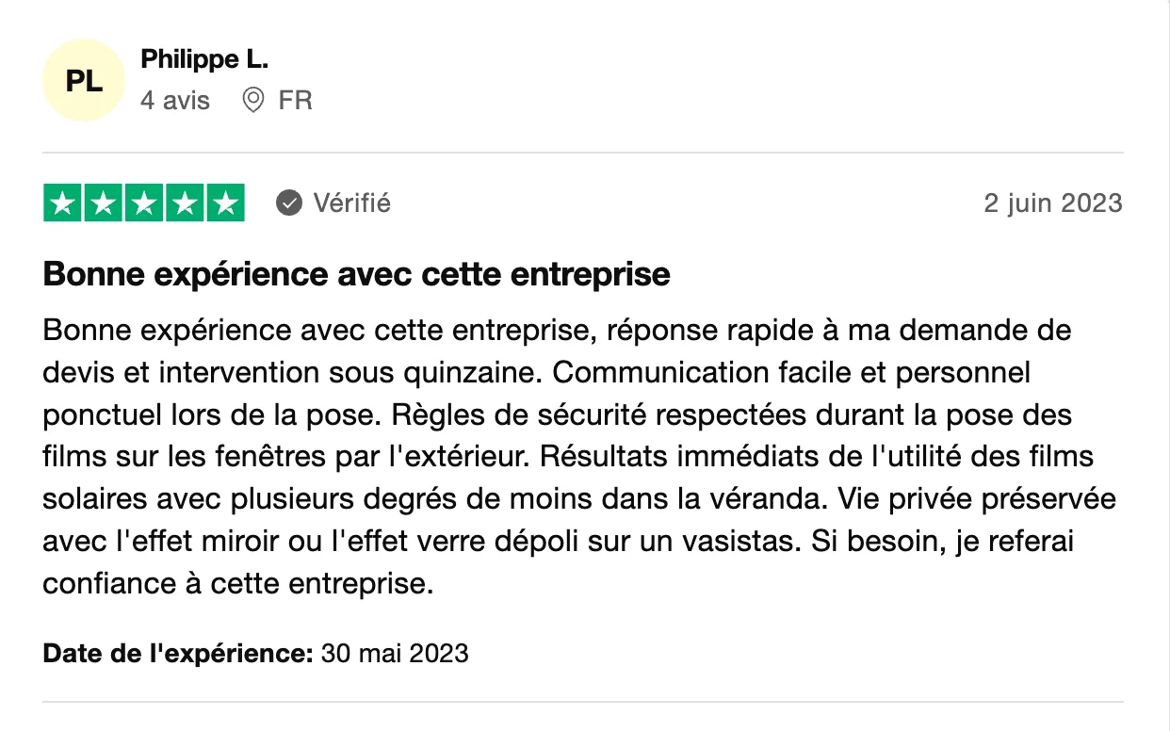Click the review date "2 juin 2023"
This screenshot has height=731, width=1170.
pyautogui.click(x=1052, y=203)
